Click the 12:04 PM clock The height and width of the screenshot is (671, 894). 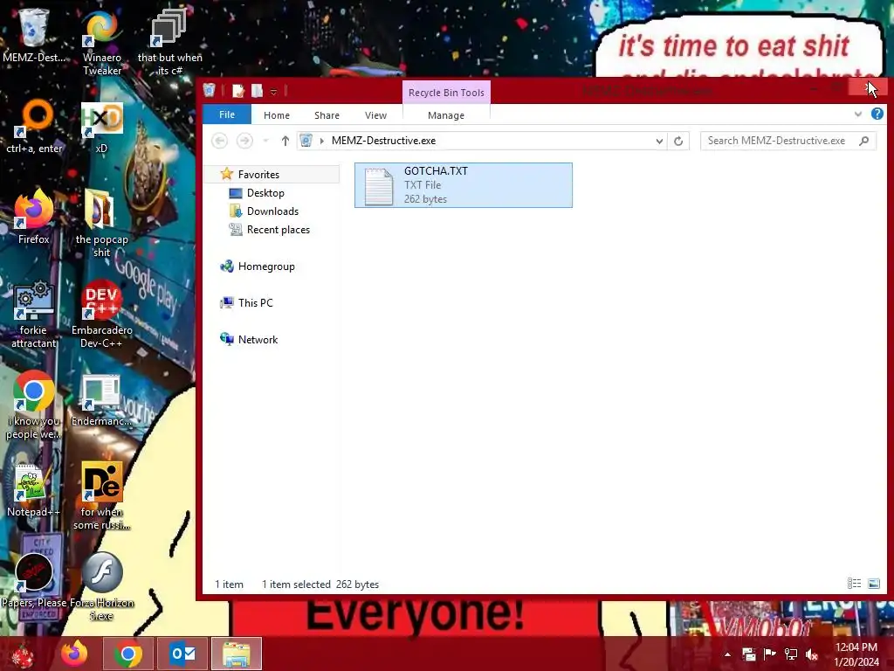point(856,647)
